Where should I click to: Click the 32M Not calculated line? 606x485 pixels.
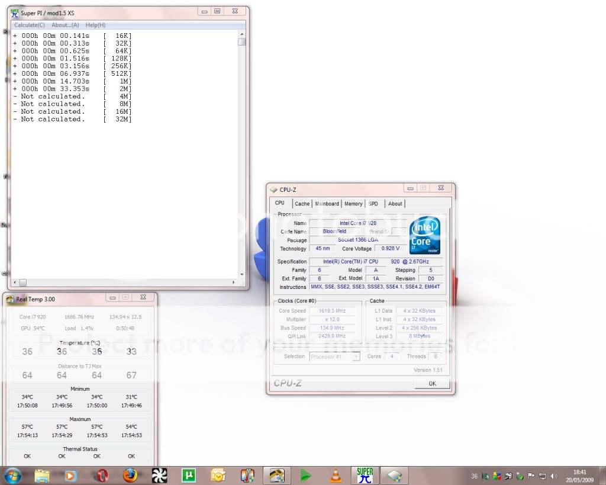[x=72, y=119]
